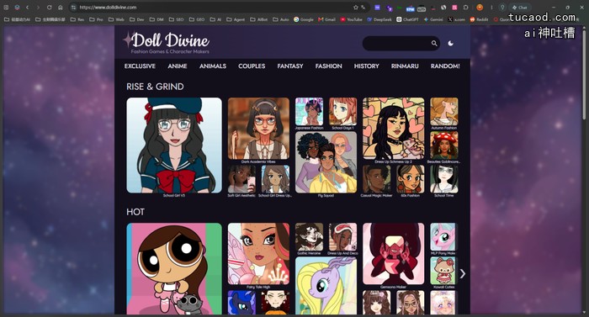Open the Reddit bookmark
The image size is (589, 317).
[480, 19]
